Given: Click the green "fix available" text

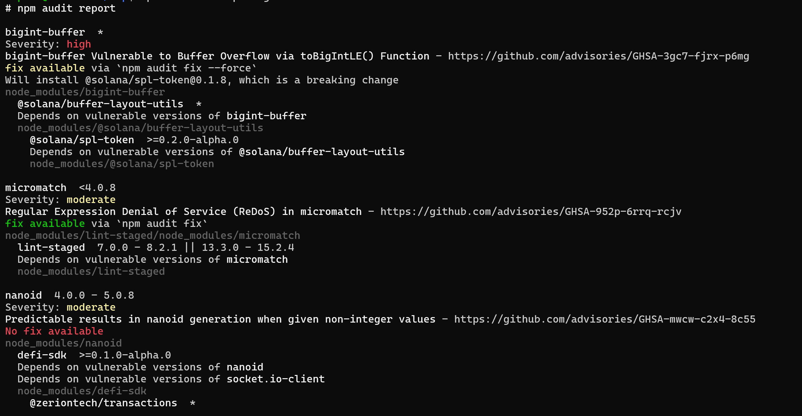Looking at the screenshot, I should 45,224.
